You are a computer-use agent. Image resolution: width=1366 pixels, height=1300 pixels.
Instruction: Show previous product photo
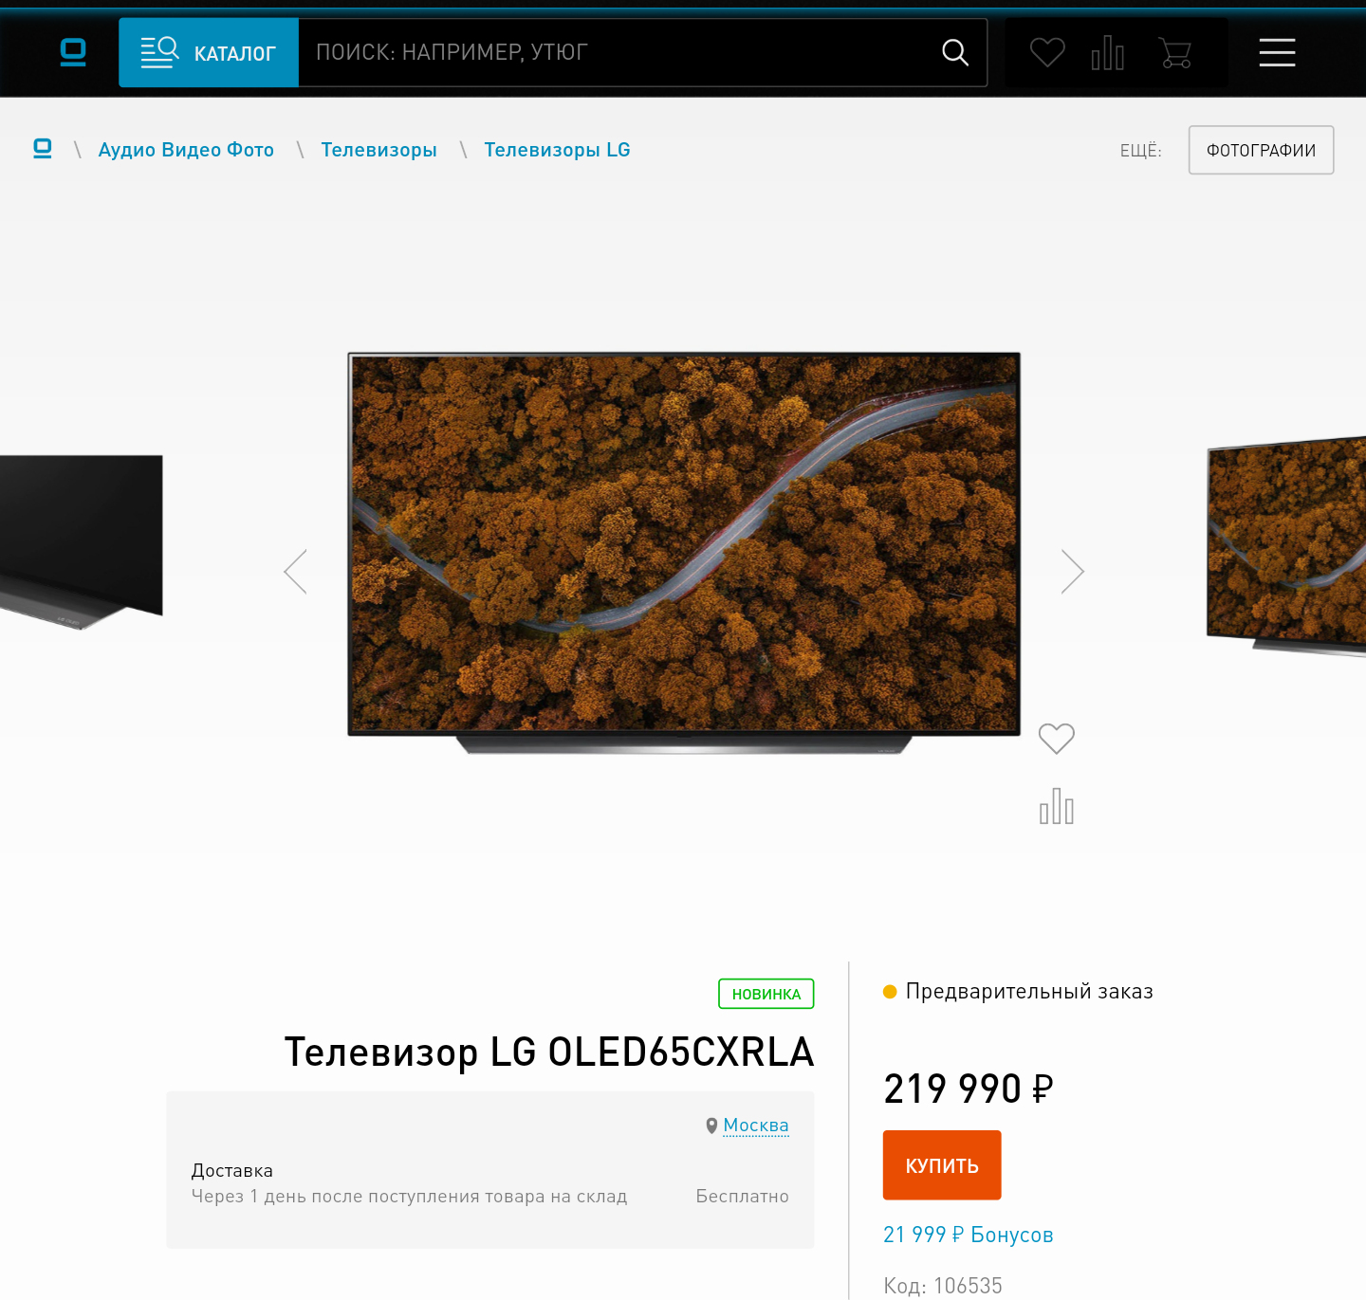coord(296,572)
